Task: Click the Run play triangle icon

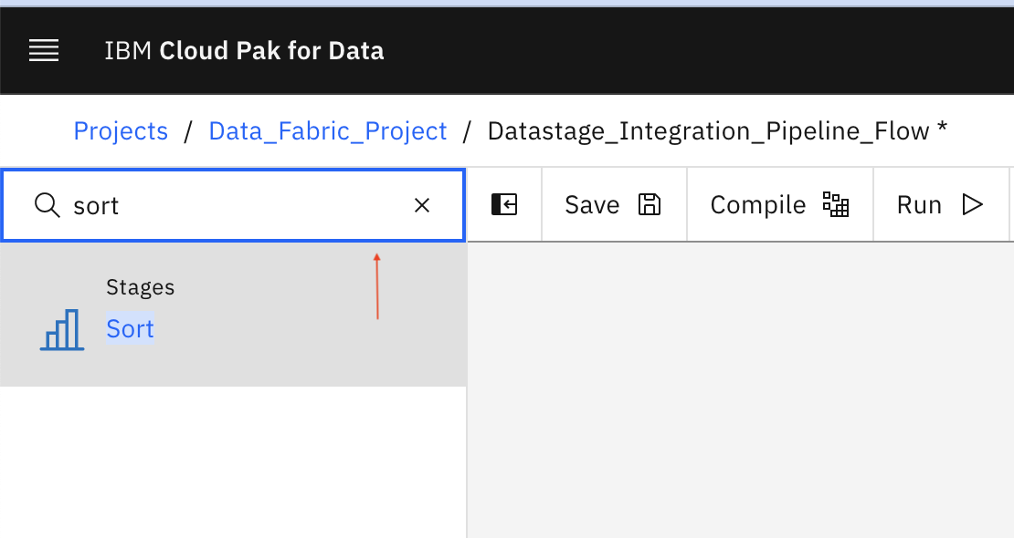Action: (x=972, y=205)
